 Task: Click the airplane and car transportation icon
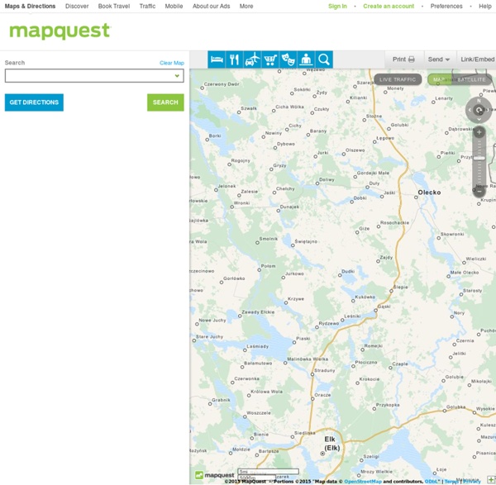click(x=252, y=59)
